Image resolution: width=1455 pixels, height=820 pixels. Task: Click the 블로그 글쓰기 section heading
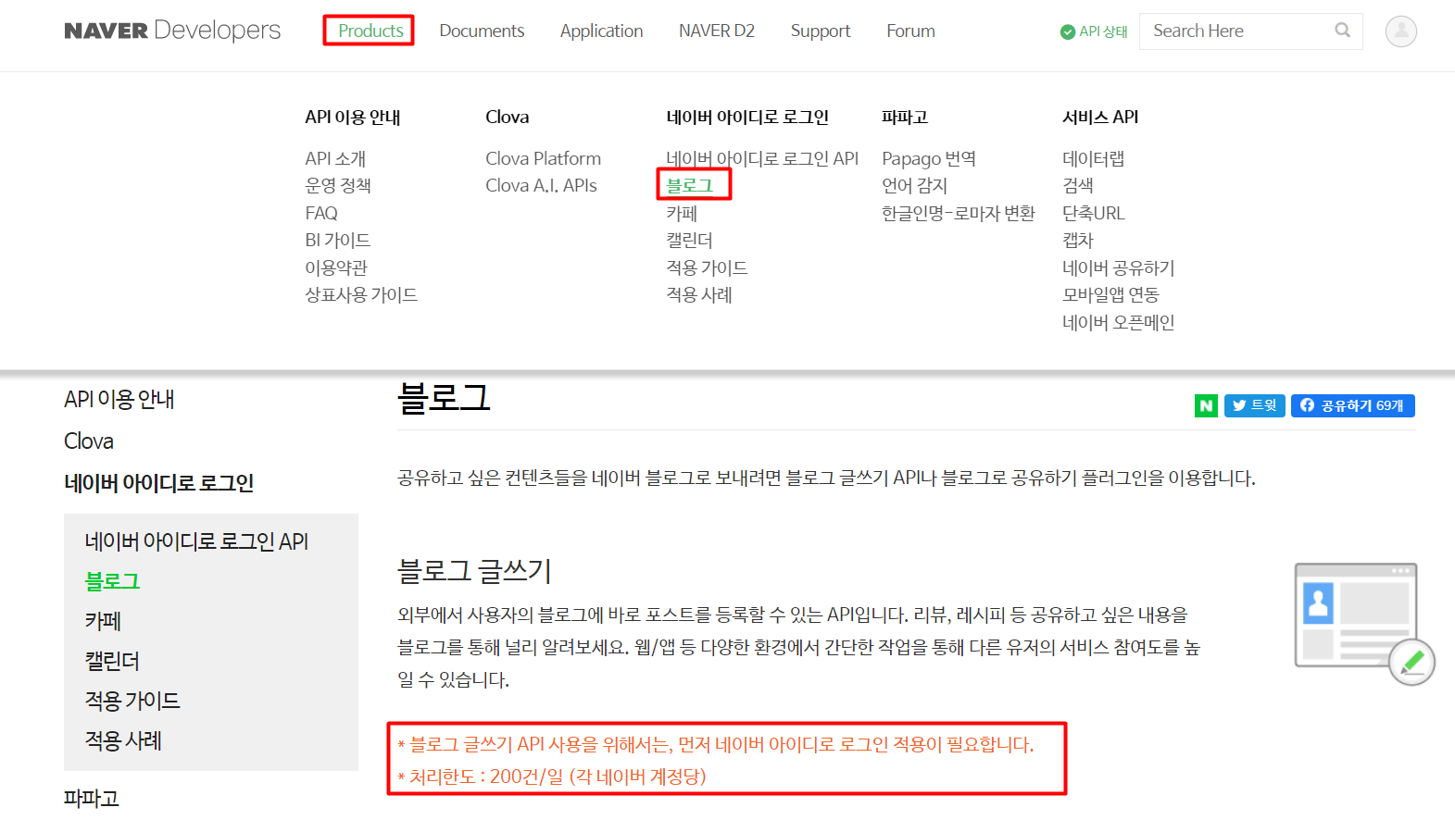[x=474, y=570]
